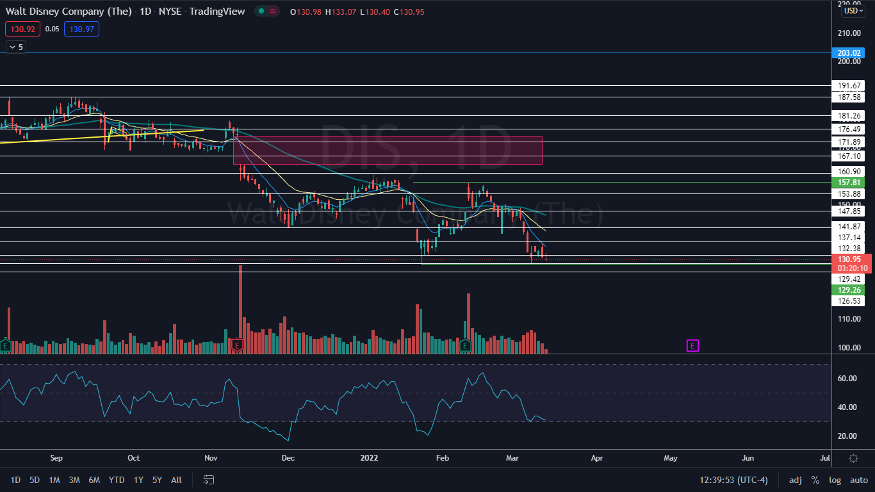This screenshot has height=492, width=875.
Task: Toggle auto scale mode
Action: [x=858, y=480]
